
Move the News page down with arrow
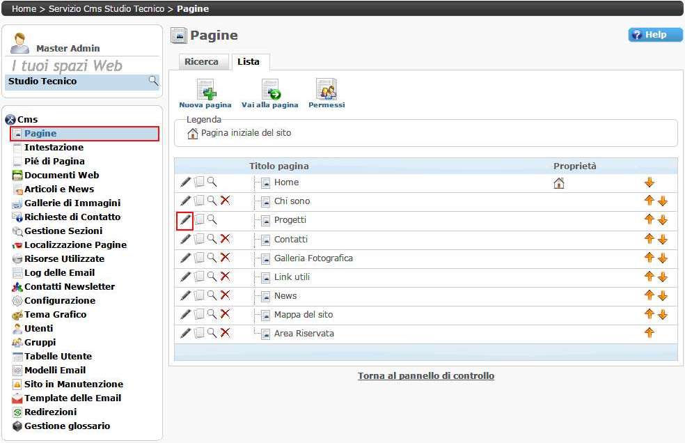pyautogui.click(x=662, y=295)
